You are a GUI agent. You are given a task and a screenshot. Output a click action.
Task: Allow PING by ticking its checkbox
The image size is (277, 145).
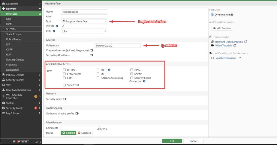132,70
